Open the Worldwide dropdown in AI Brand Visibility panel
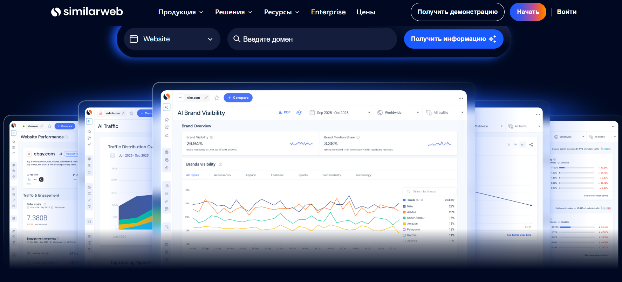Viewport: 622px width, 282px height. [x=398, y=113]
